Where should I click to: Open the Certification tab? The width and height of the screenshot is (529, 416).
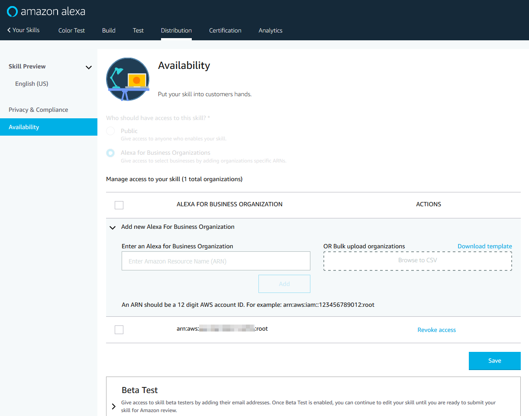tap(225, 30)
